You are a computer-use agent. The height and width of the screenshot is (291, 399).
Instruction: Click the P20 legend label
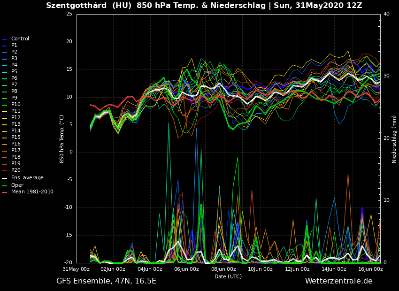[15, 170]
